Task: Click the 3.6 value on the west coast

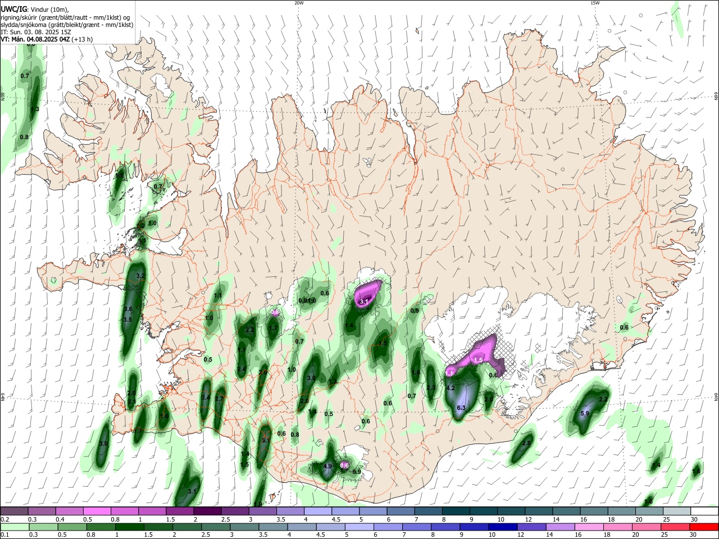Action: [128, 309]
